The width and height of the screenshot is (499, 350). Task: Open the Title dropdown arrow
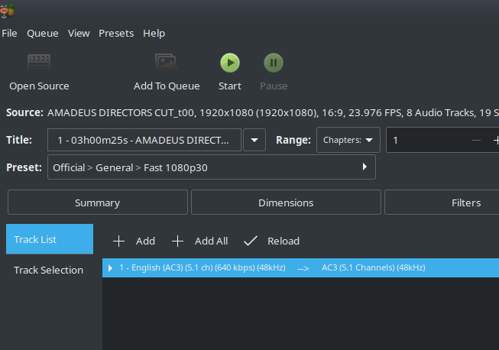(254, 140)
